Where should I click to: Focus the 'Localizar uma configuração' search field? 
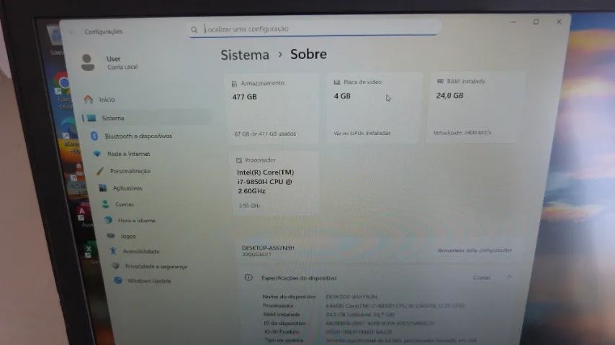click(314, 29)
